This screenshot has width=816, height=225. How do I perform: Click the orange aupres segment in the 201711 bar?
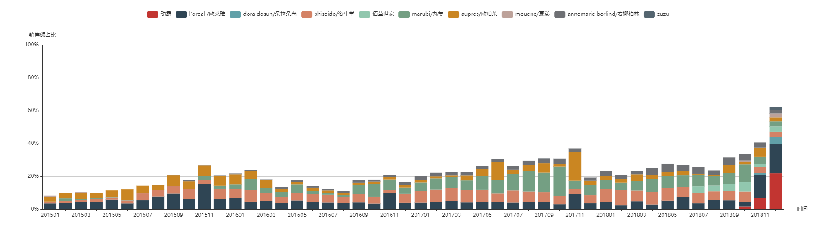(575, 166)
